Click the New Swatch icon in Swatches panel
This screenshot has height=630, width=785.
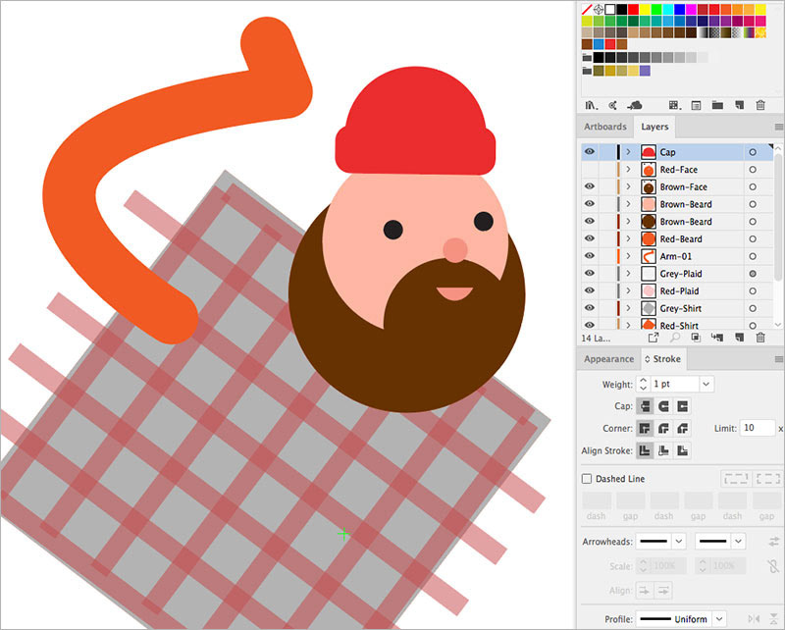point(739,105)
